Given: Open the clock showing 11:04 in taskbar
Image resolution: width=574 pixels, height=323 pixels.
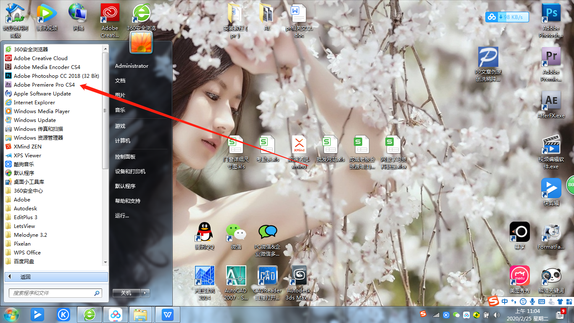Looking at the screenshot, I should [x=527, y=314].
